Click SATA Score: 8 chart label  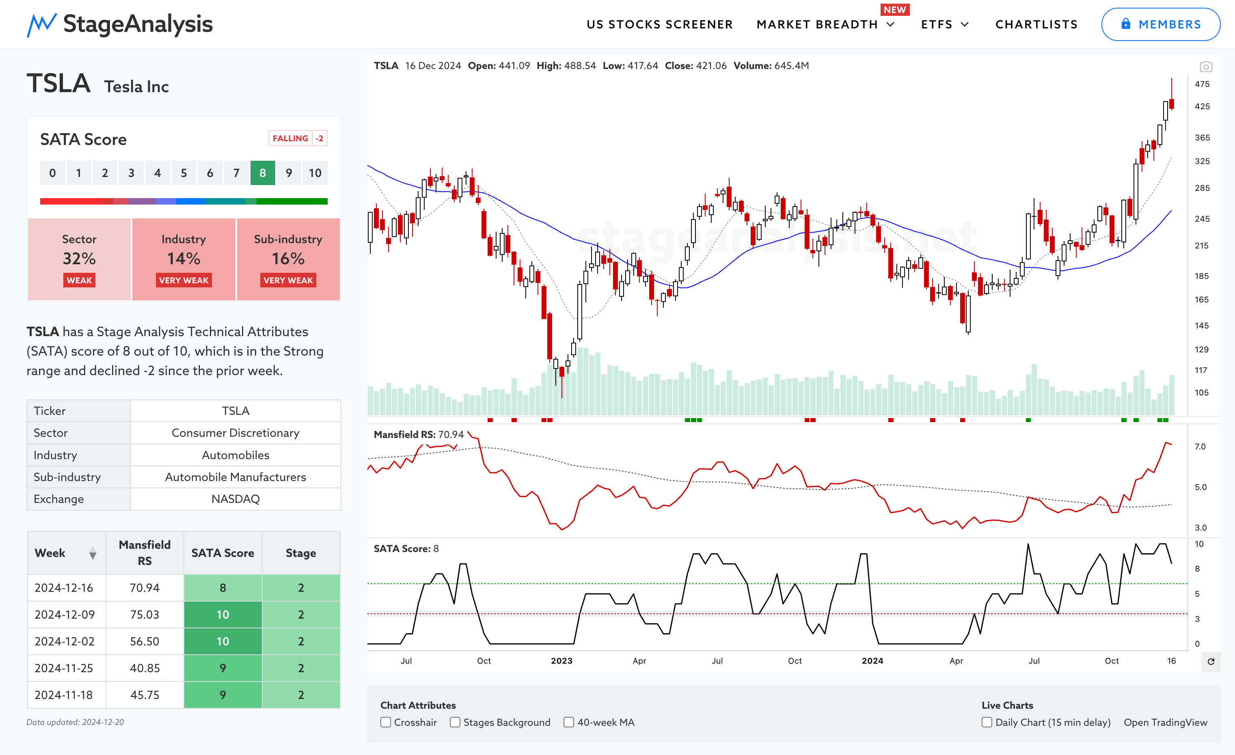pyautogui.click(x=406, y=548)
